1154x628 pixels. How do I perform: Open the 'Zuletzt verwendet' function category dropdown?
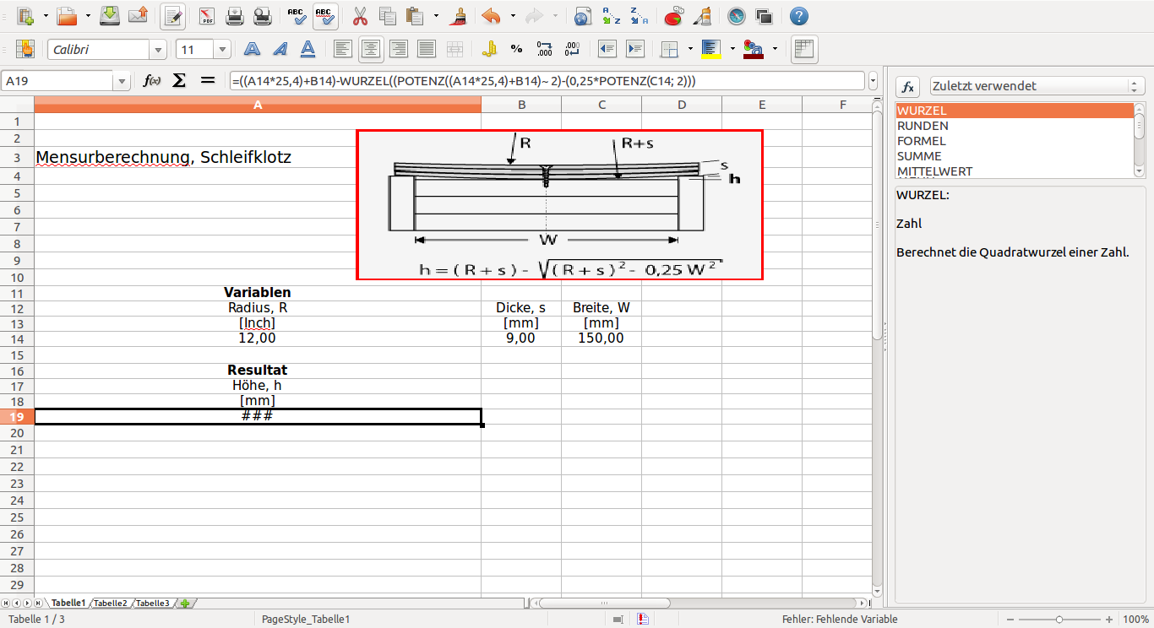tap(1037, 86)
